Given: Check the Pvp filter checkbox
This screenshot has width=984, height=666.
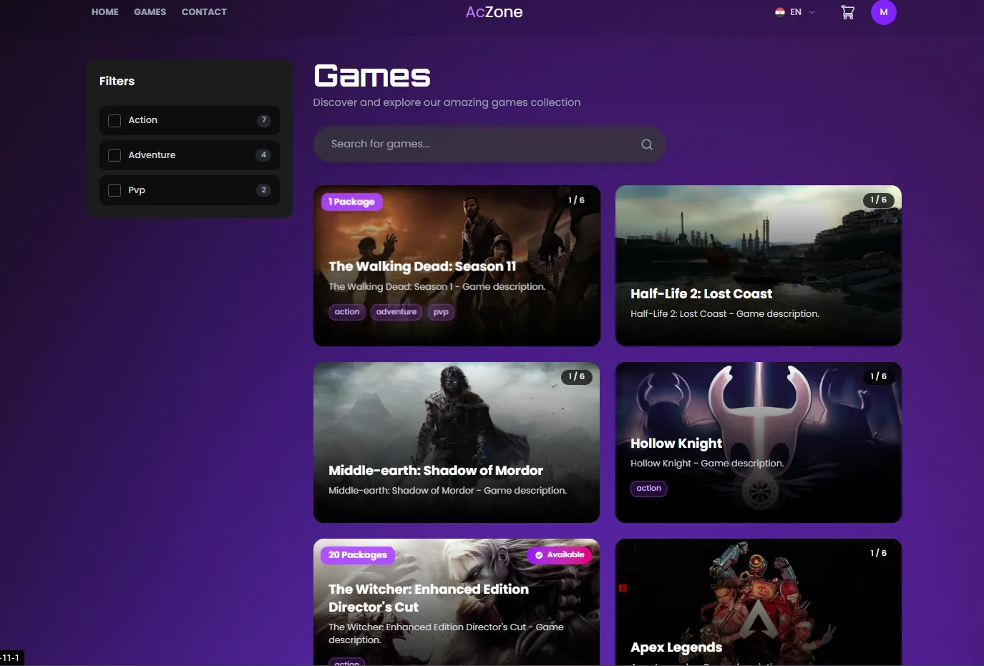Looking at the screenshot, I should 115,190.
